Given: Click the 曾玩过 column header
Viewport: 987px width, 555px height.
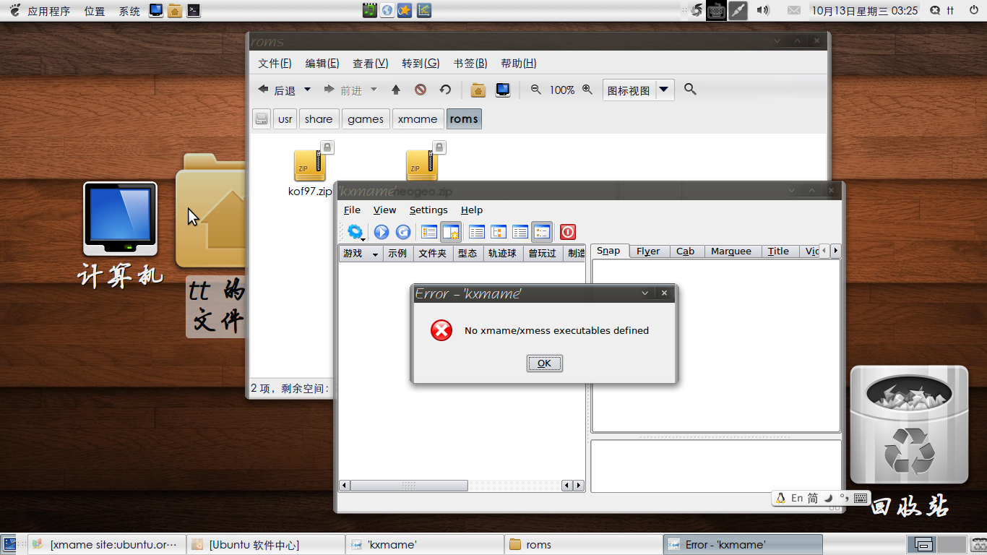Looking at the screenshot, I should click(542, 254).
